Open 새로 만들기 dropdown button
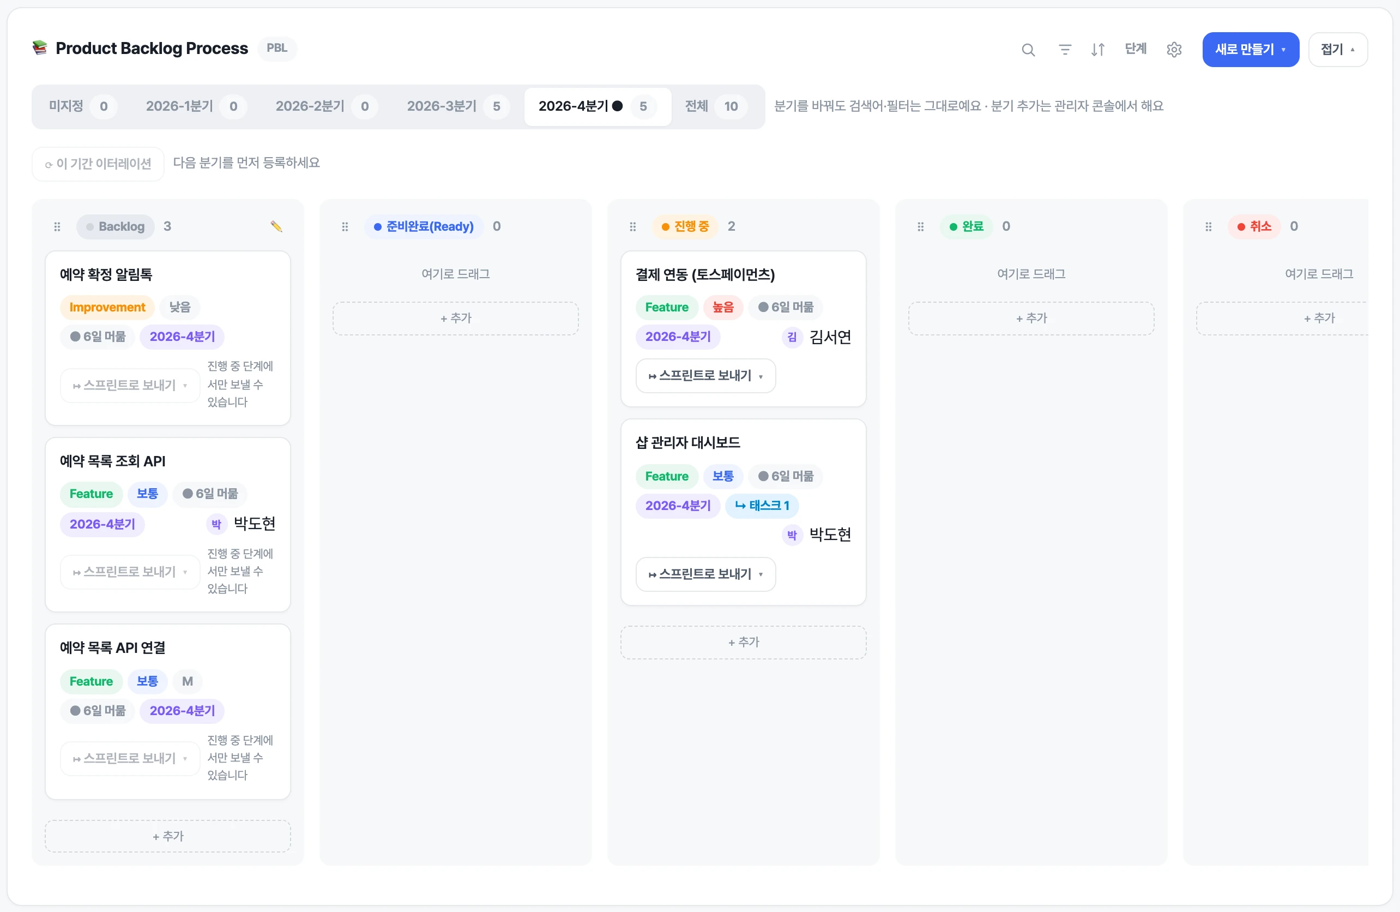 (x=1250, y=50)
